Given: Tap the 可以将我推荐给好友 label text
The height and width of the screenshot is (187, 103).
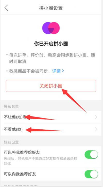Looking at the screenshot, I should pyautogui.click(x=22, y=153).
